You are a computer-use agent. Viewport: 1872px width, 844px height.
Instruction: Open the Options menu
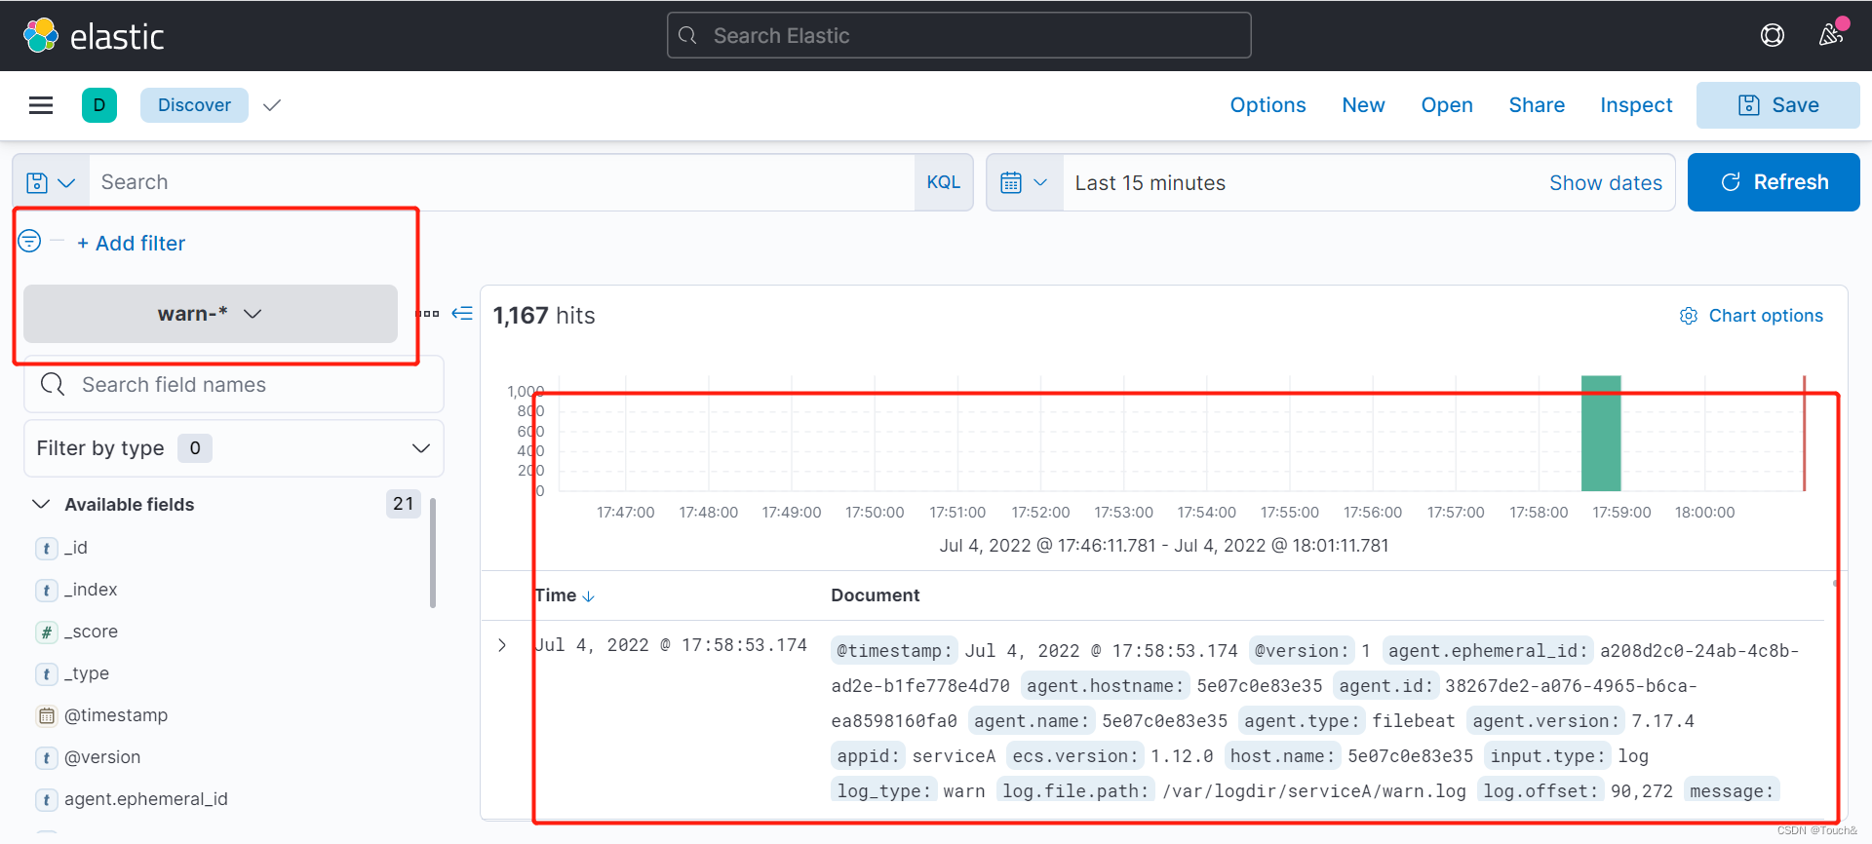point(1267,105)
